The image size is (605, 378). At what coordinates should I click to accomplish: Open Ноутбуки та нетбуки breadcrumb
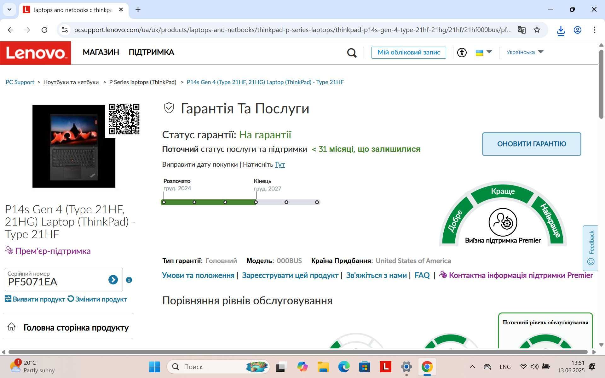click(71, 82)
